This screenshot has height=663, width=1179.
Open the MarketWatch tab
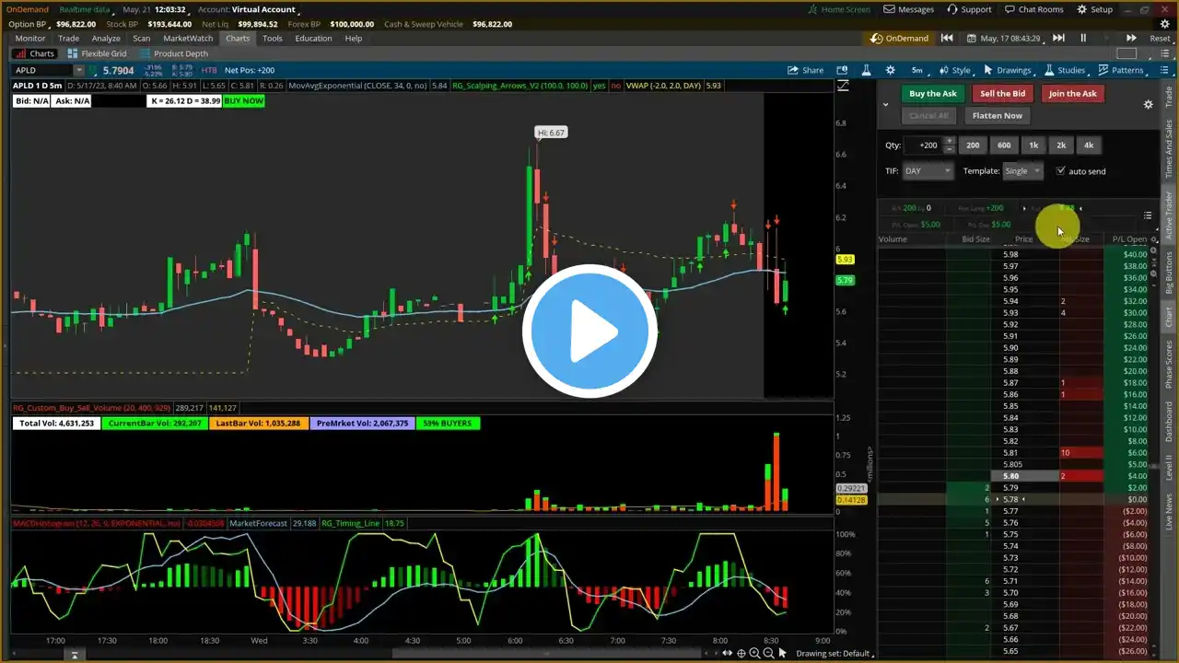point(188,39)
